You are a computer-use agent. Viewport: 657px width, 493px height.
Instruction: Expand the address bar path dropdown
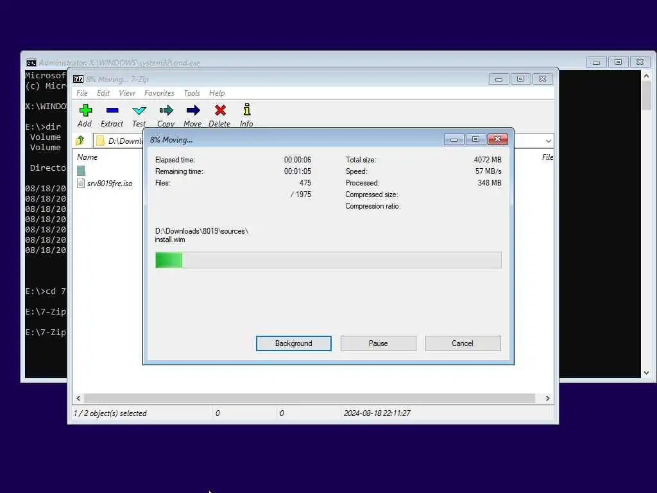click(548, 141)
